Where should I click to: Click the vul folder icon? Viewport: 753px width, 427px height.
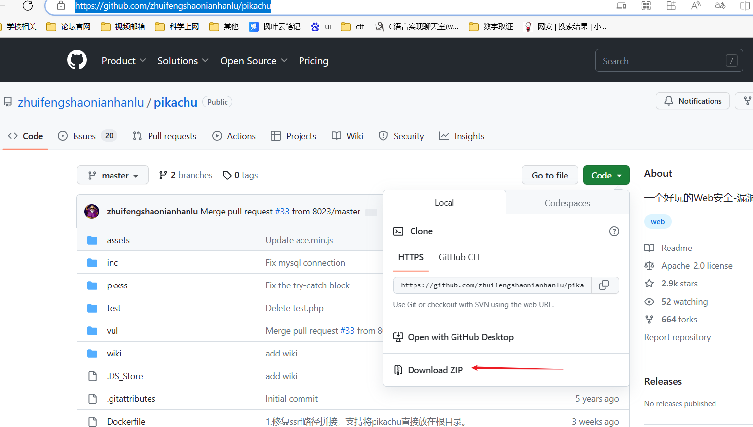pyautogui.click(x=92, y=331)
